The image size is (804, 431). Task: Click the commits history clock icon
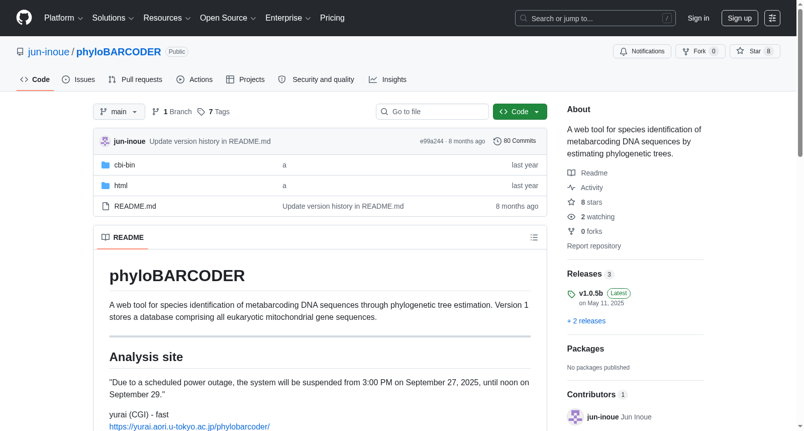(x=497, y=141)
